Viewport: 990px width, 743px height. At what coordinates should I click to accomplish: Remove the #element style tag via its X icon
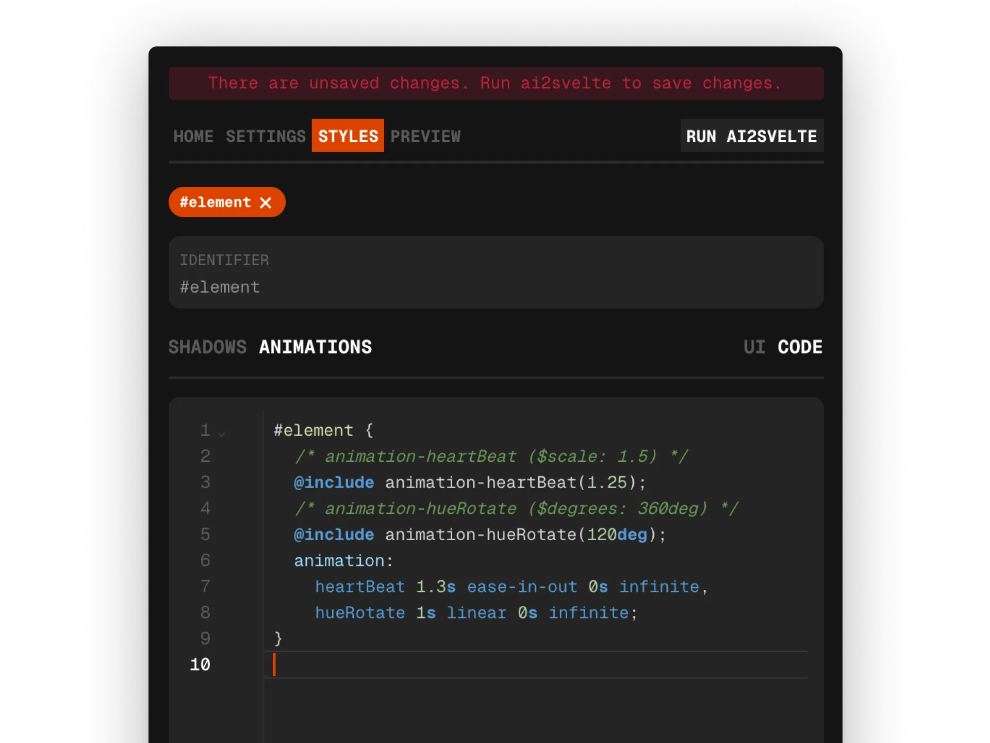267,202
